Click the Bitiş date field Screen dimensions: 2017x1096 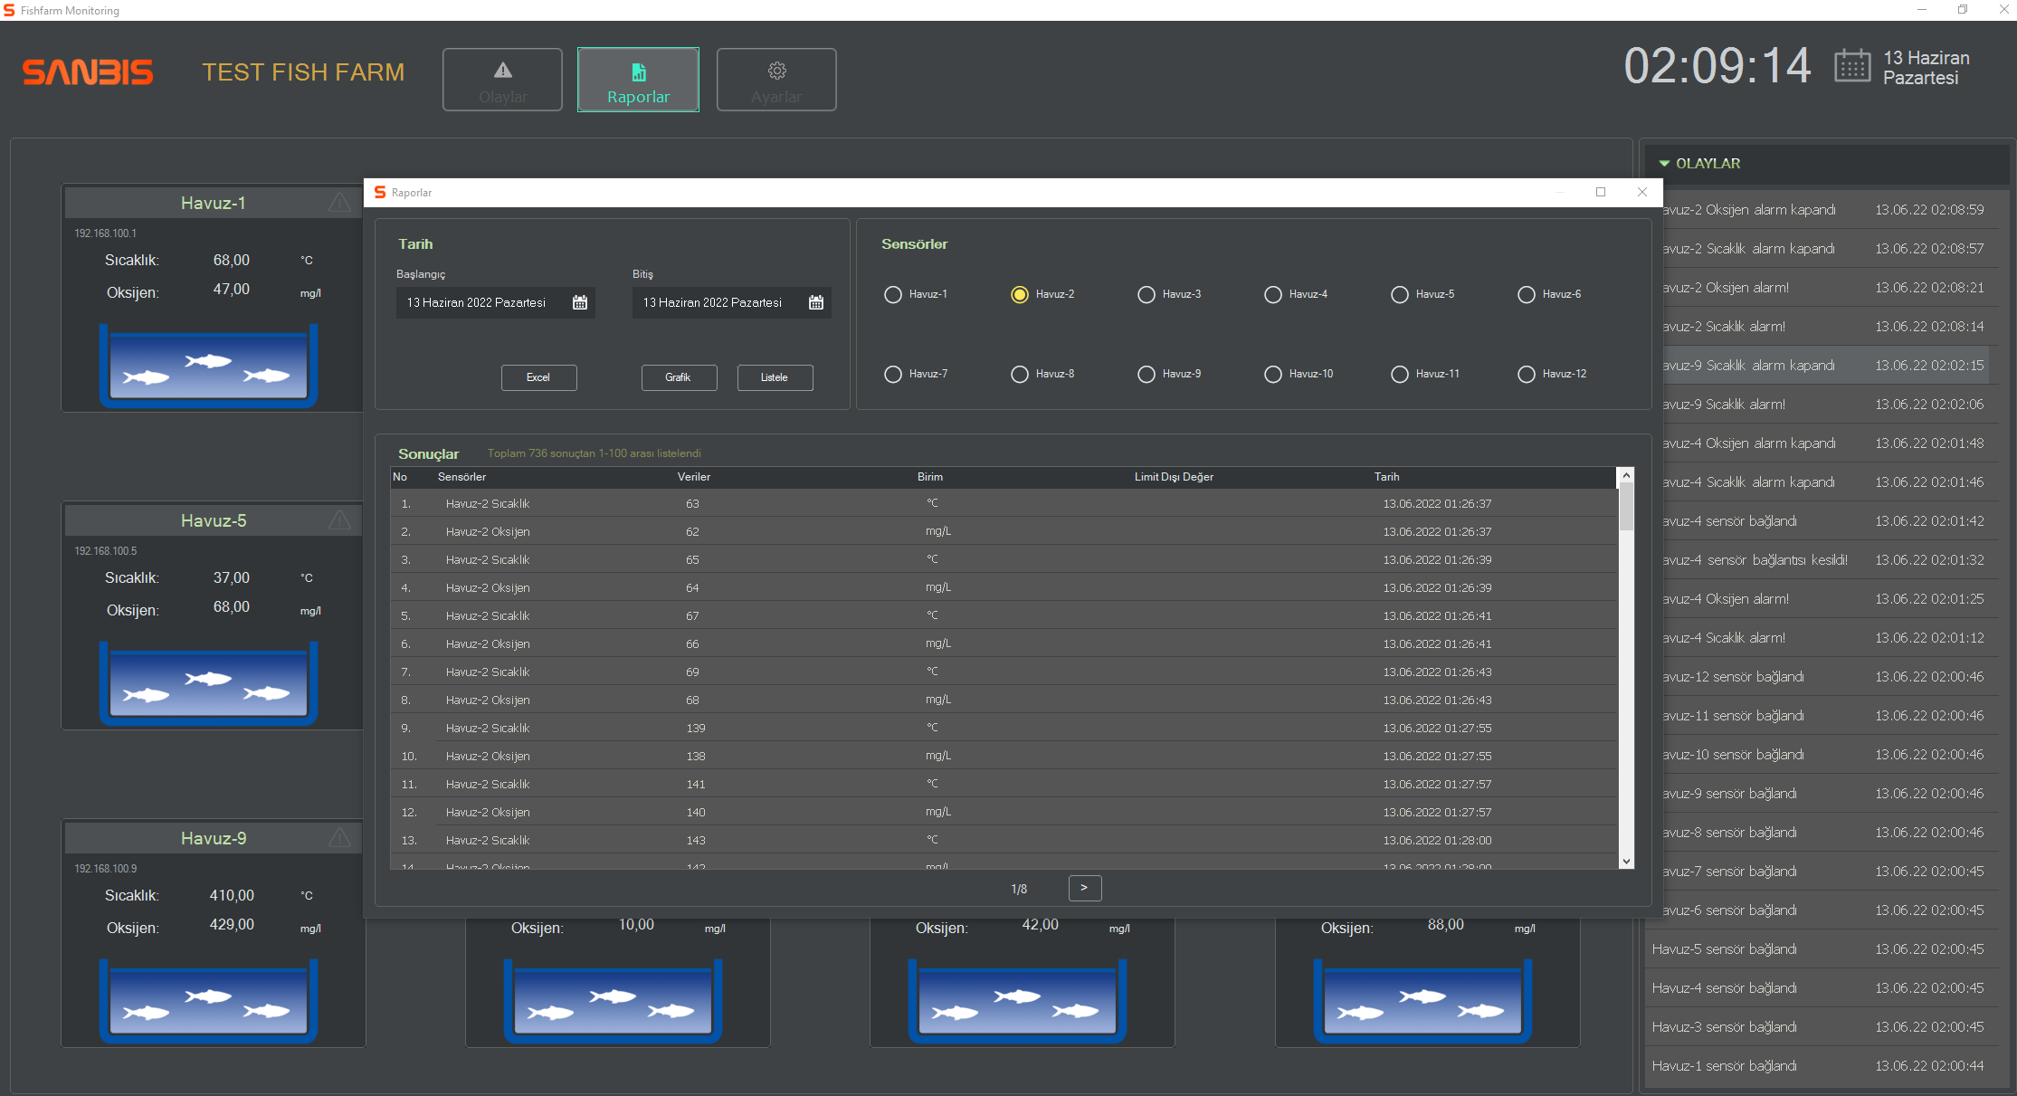pos(731,302)
